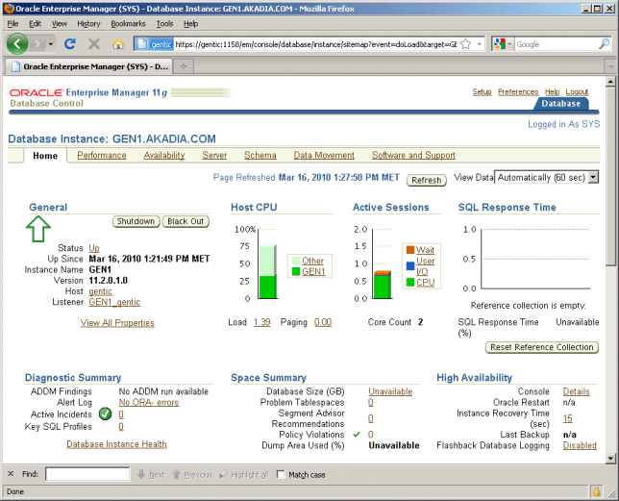Bookmark this page with the star icon
The image size is (619, 501).
click(x=466, y=44)
